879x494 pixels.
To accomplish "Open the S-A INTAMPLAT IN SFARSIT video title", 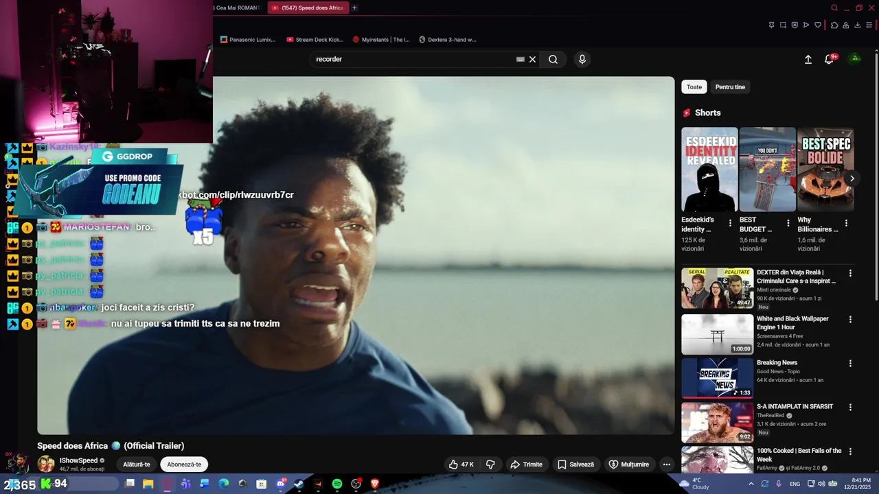I will (795, 407).
